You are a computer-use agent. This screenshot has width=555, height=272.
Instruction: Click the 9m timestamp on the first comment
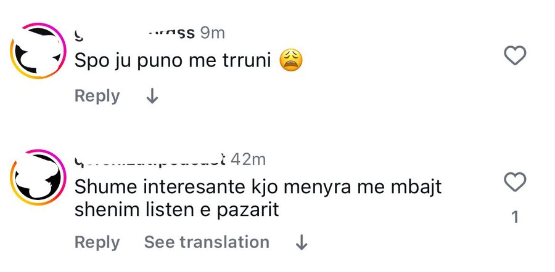[213, 33]
